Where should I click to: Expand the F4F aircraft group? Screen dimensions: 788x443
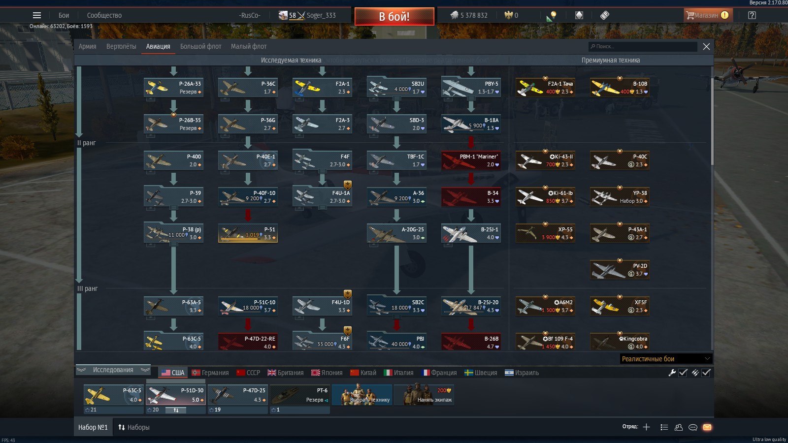pos(322,171)
